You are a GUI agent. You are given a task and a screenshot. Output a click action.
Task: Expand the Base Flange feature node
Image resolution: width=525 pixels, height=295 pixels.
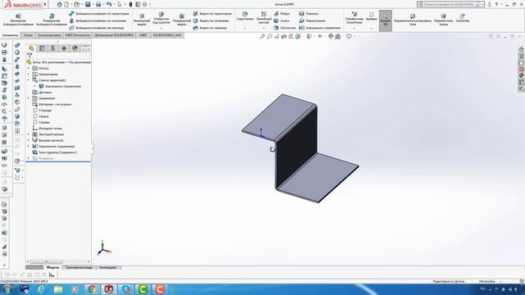29,140
